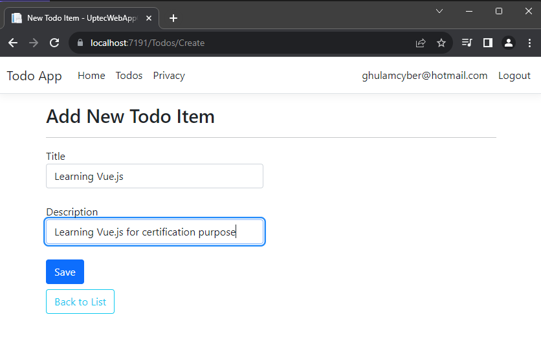The width and height of the screenshot is (541, 341).
Task: Open the Privacy page link
Action: (x=169, y=76)
